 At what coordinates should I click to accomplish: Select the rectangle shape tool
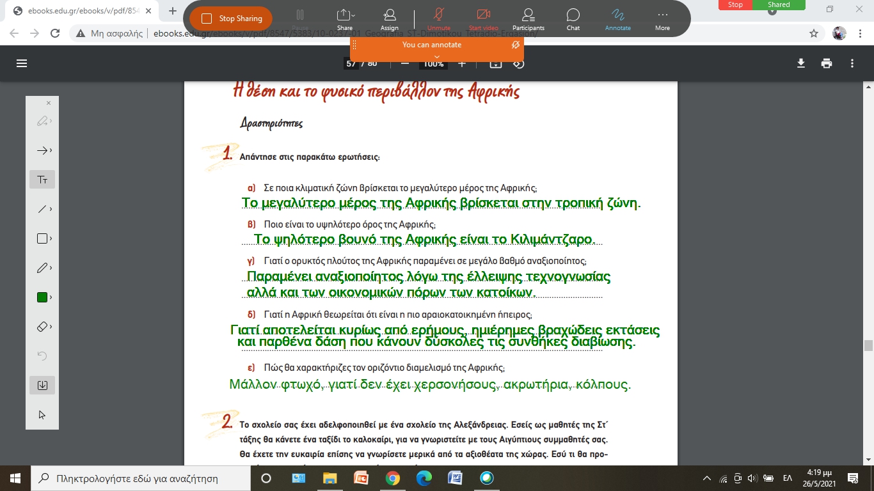coord(42,238)
